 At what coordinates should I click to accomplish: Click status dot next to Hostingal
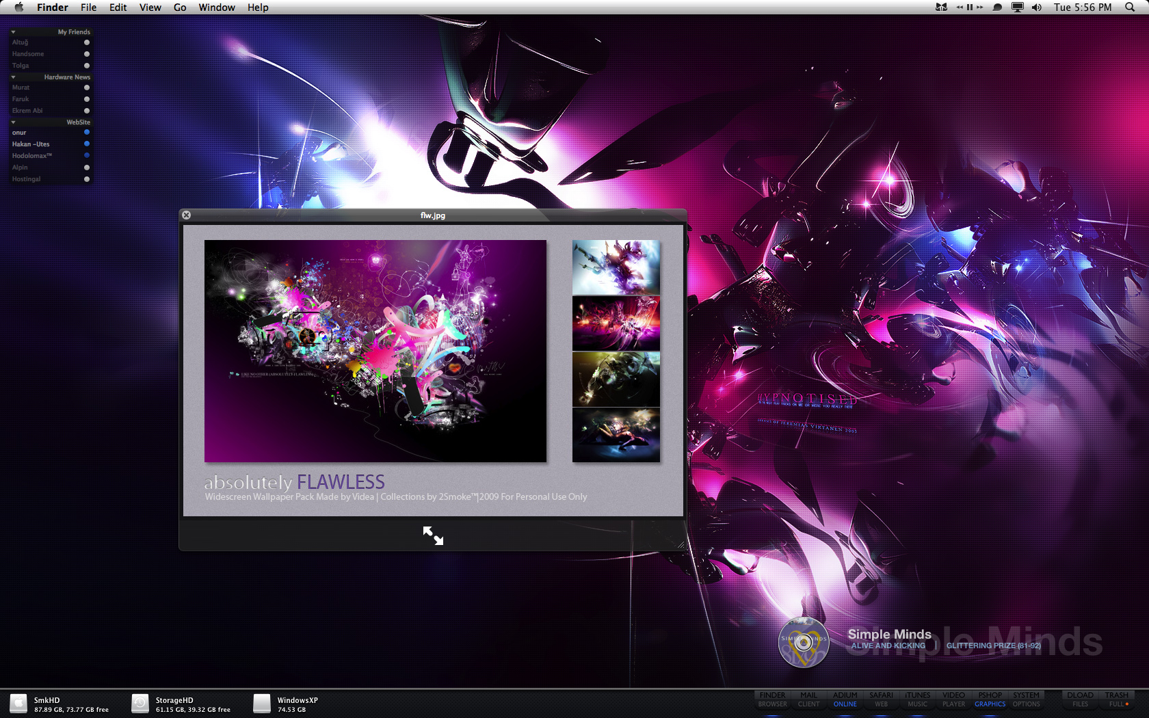coord(87,179)
